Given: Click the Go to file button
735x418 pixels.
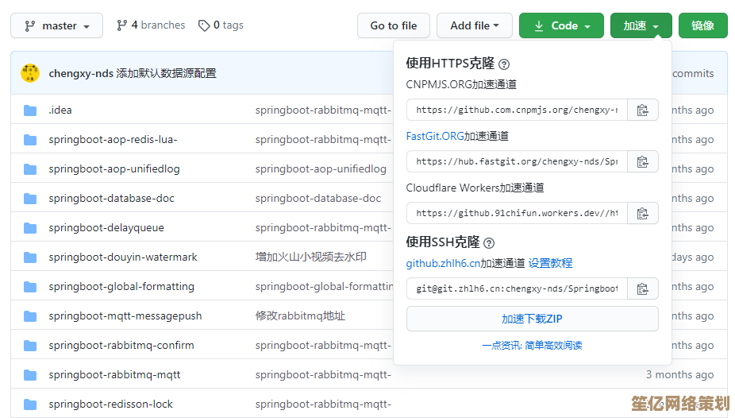Looking at the screenshot, I should pos(393,25).
